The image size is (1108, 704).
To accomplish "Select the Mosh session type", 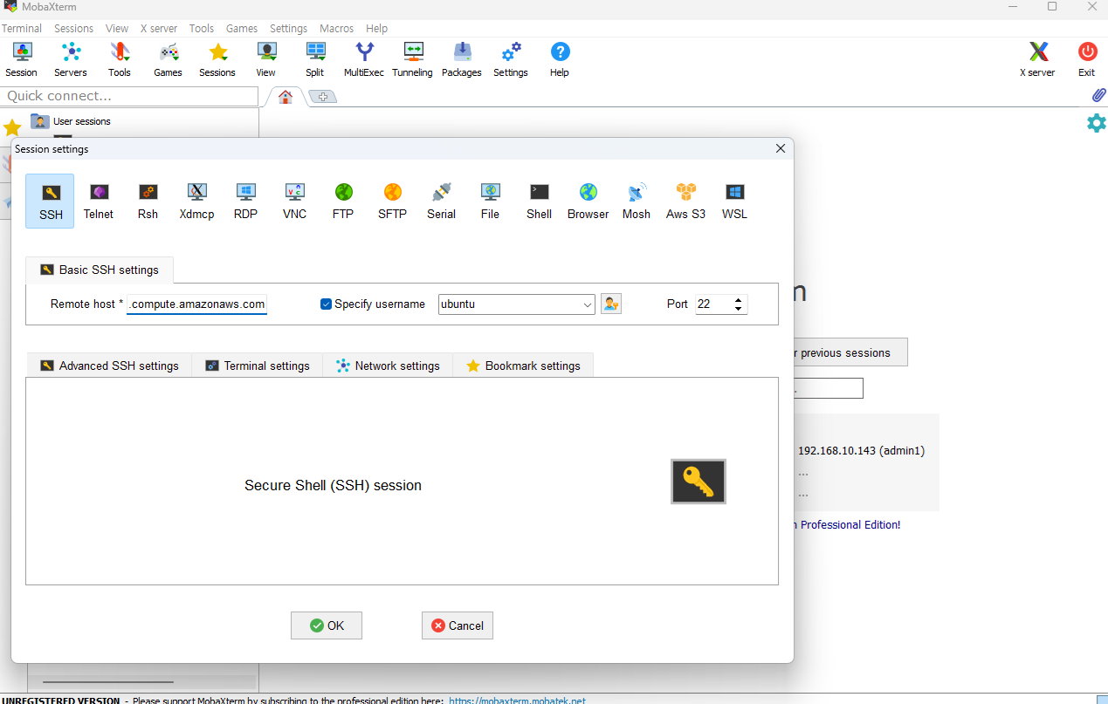I will point(637,201).
